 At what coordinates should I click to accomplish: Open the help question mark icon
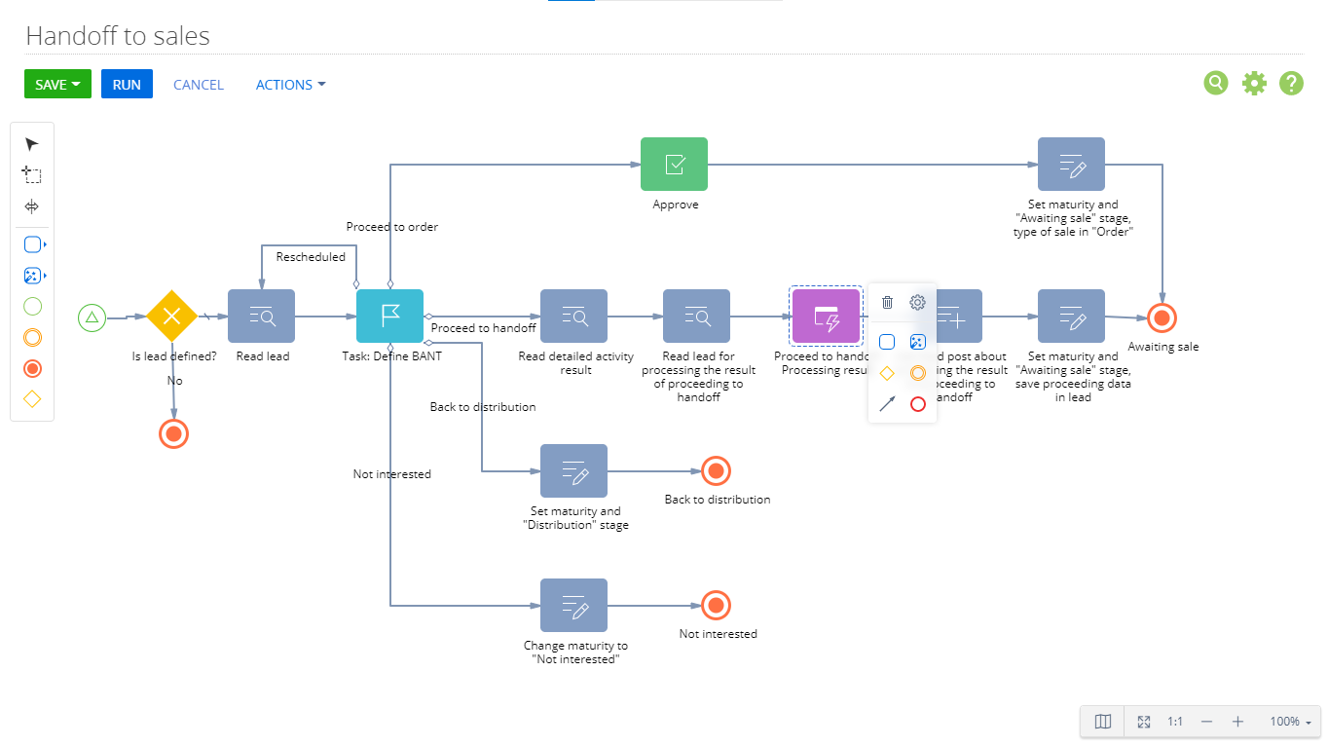(x=1291, y=84)
